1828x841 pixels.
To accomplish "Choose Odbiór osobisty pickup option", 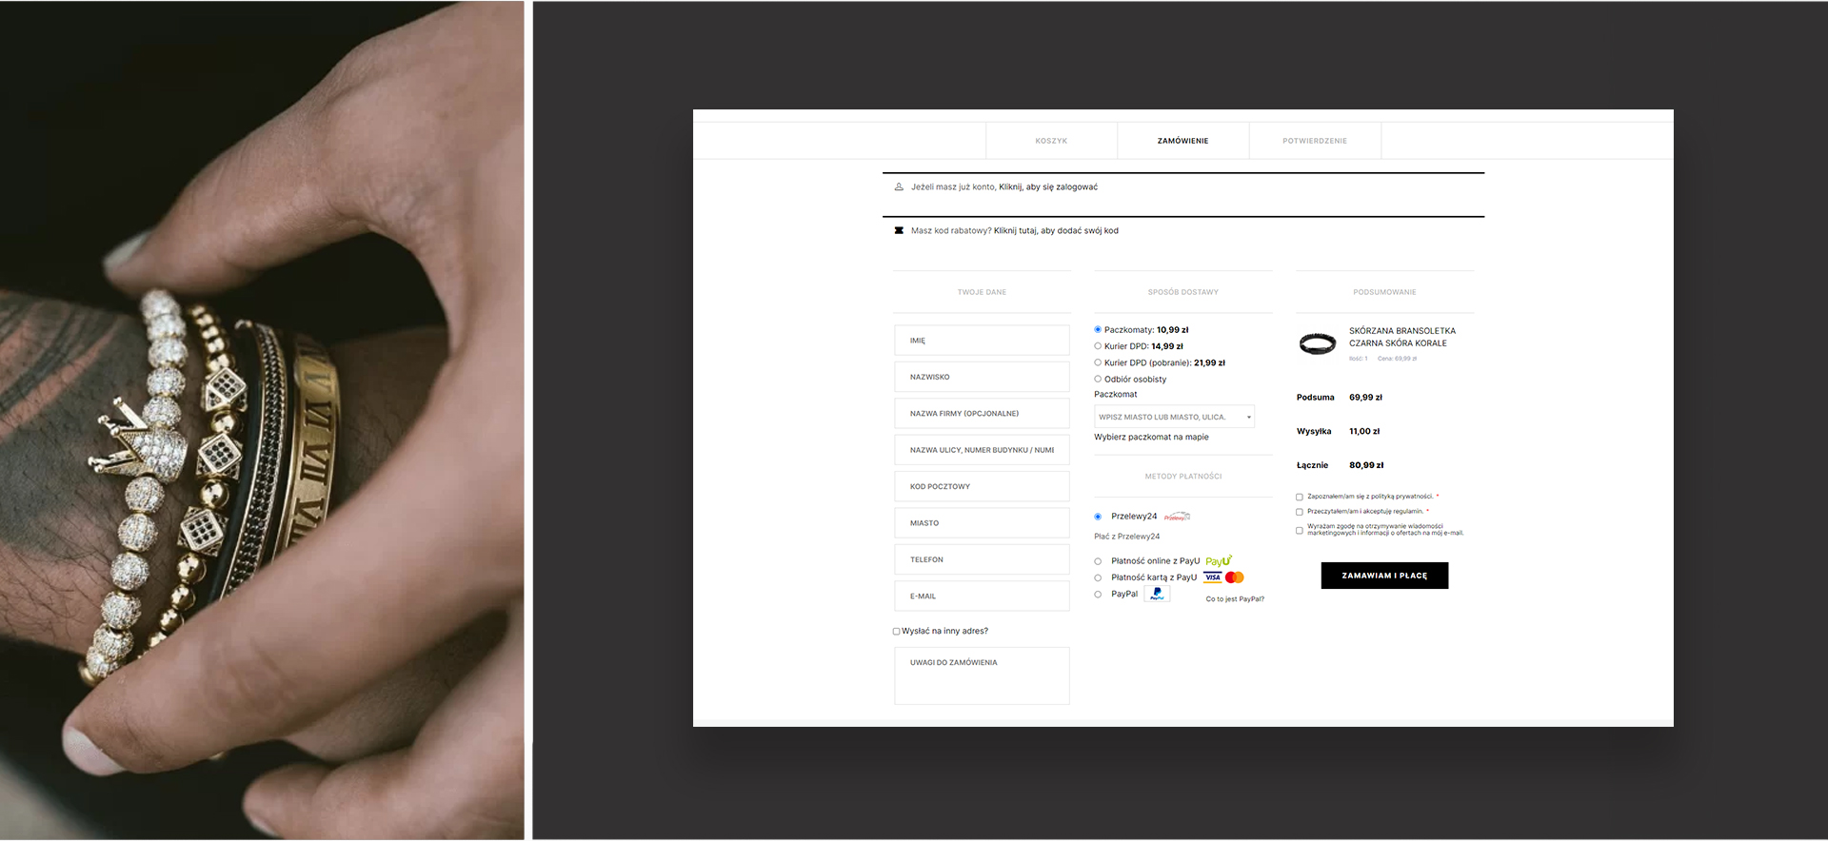I will coord(1098,380).
